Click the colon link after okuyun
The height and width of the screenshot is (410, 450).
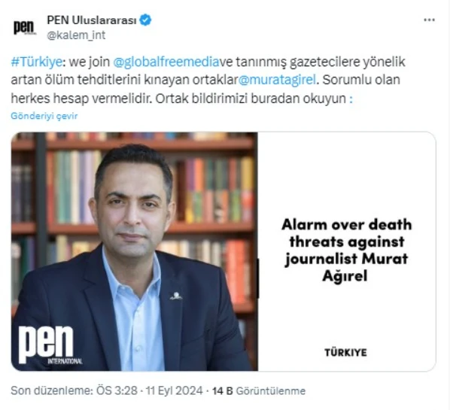point(351,99)
